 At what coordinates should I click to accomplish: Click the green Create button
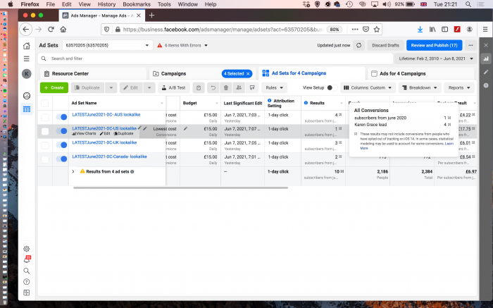point(54,88)
